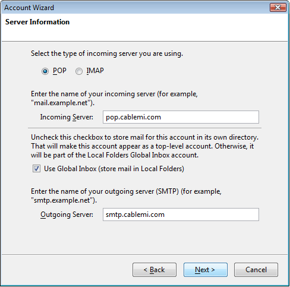Select the POP radio button
Viewport: 290px width, 287px height.
tap(45, 71)
